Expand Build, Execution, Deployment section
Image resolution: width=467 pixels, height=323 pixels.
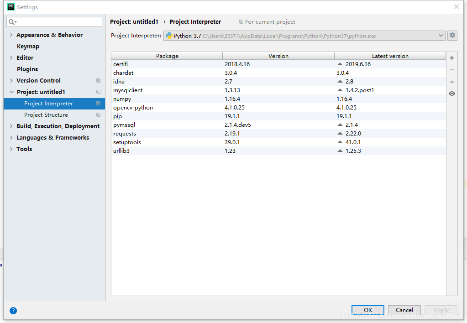pyautogui.click(x=11, y=126)
